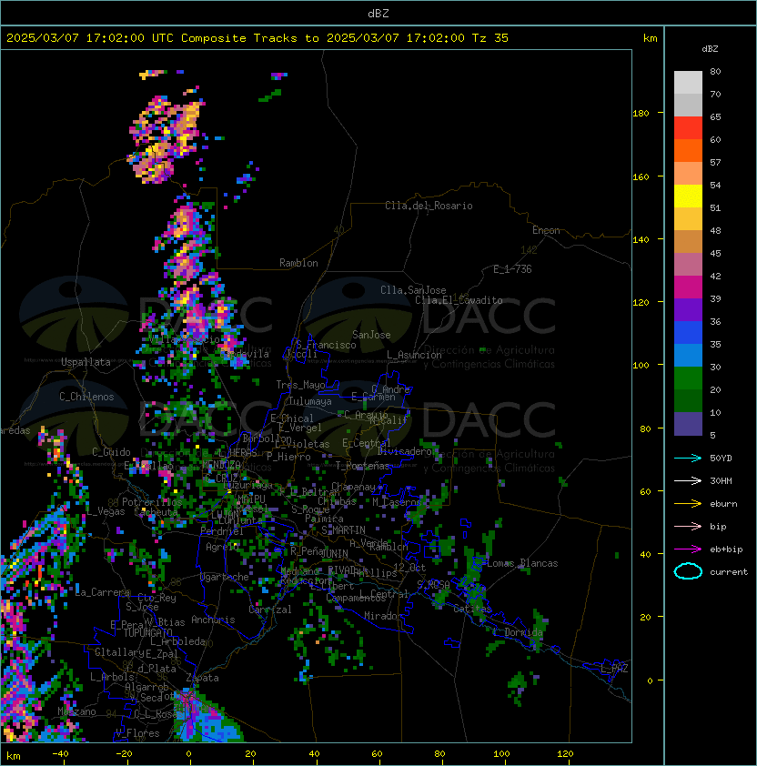The width and height of the screenshot is (757, 766).
Task: Select the yellow 54-51 dBZ color swatch
Action: (x=688, y=197)
